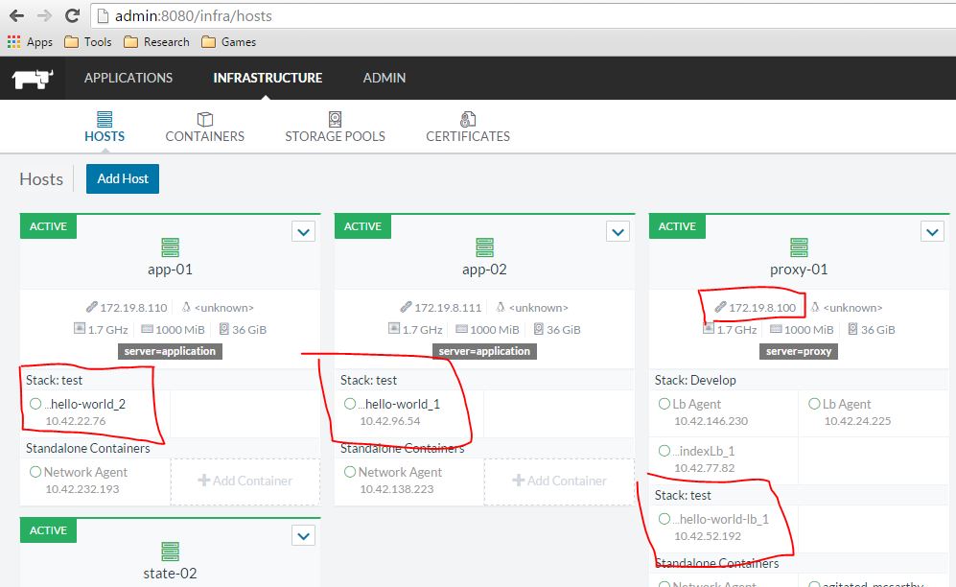Click app-01 Network Agent status circle
Image resolution: width=956 pixels, height=587 pixels.
[x=35, y=472]
